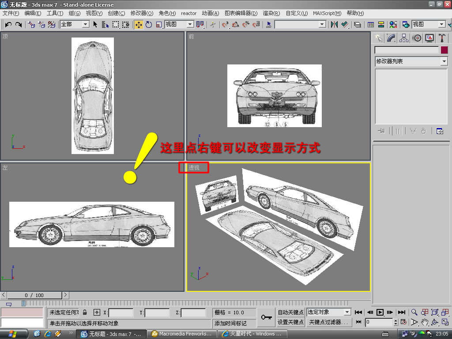
Task: Open the Align tool
Action: (345, 25)
